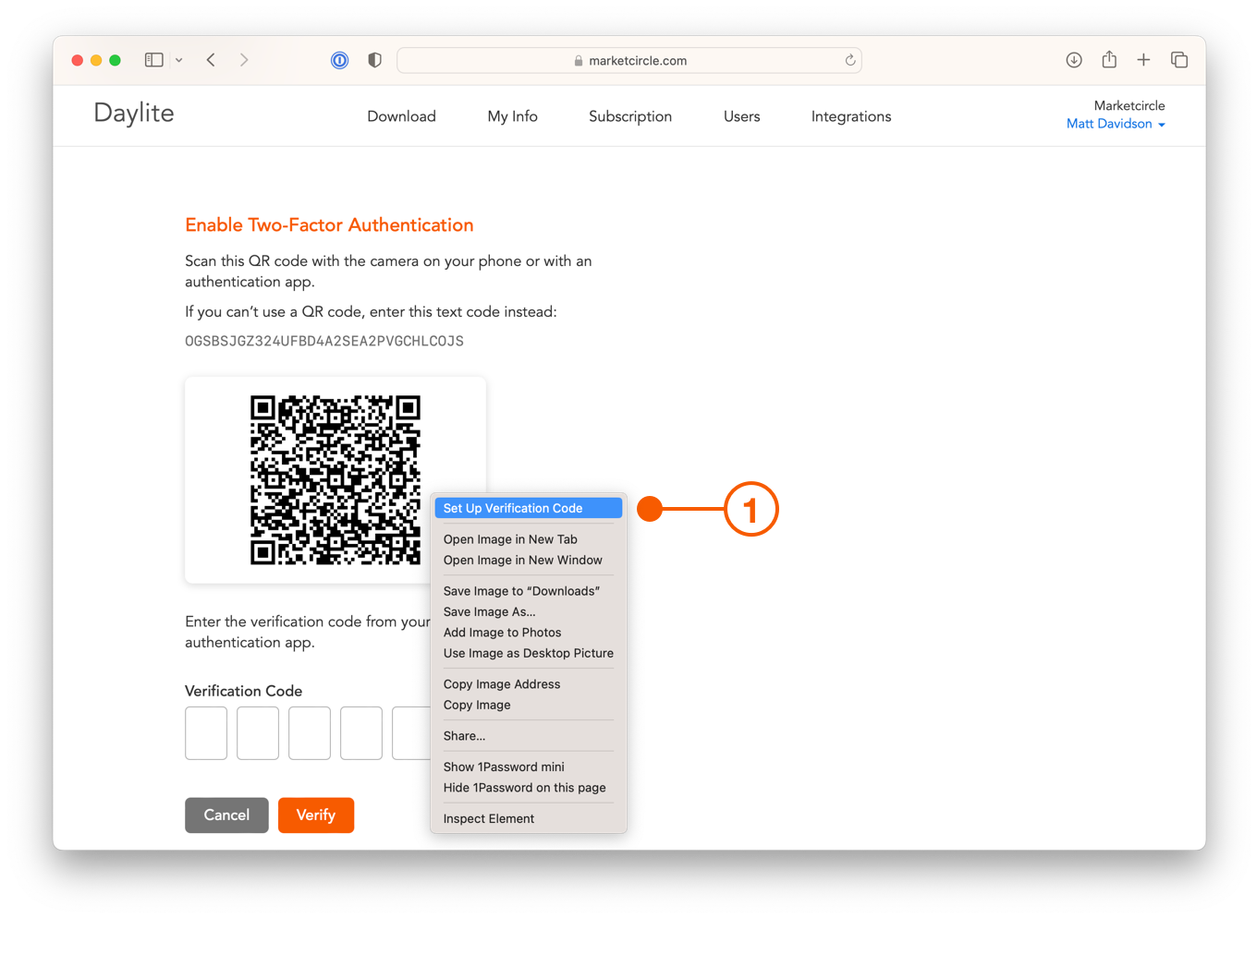Screen dimensions: 1257x966
Task: Click the QR code image
Action: (336, 480)
